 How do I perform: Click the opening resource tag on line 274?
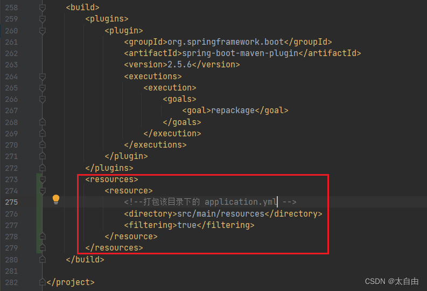[129, 191]
